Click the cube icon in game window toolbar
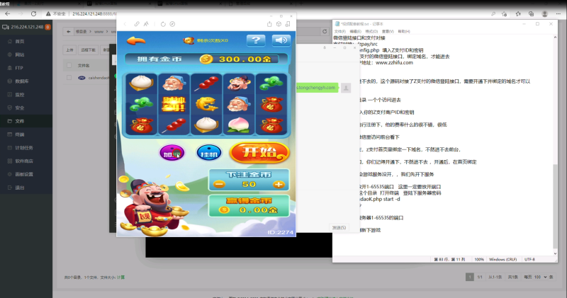 (279, 24)
